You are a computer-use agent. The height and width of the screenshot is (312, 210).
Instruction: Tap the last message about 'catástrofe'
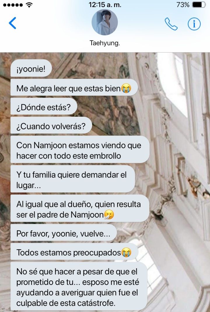79,287
